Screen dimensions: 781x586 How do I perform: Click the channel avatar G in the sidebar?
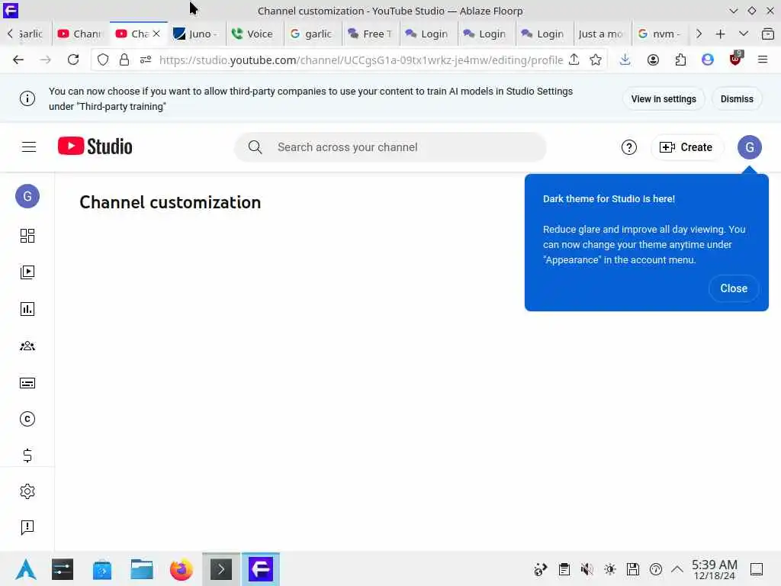click(x=27, y=196)
